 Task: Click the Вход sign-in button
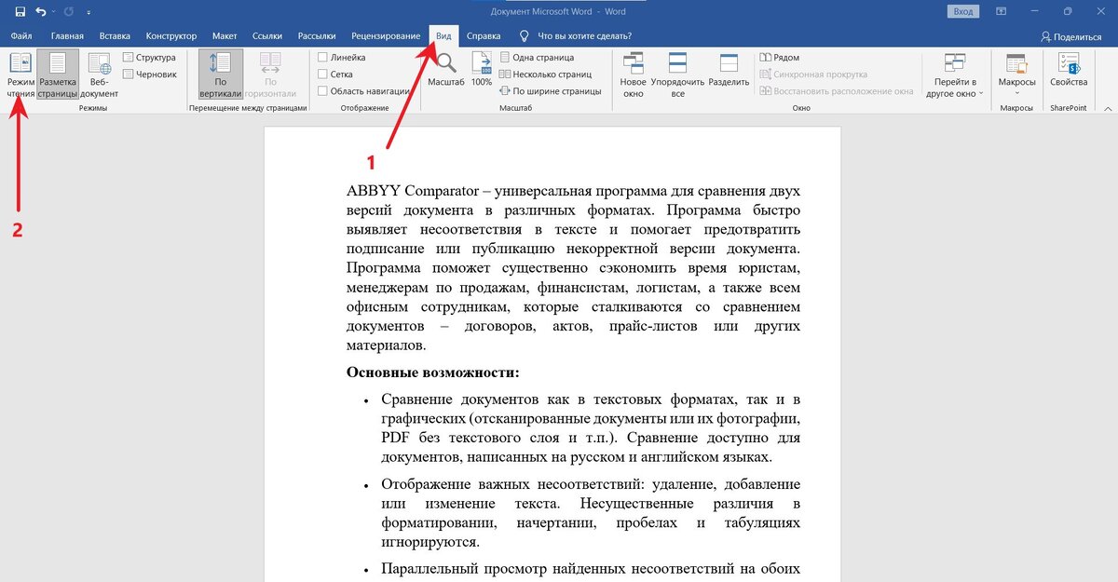[x=964, y=11]
